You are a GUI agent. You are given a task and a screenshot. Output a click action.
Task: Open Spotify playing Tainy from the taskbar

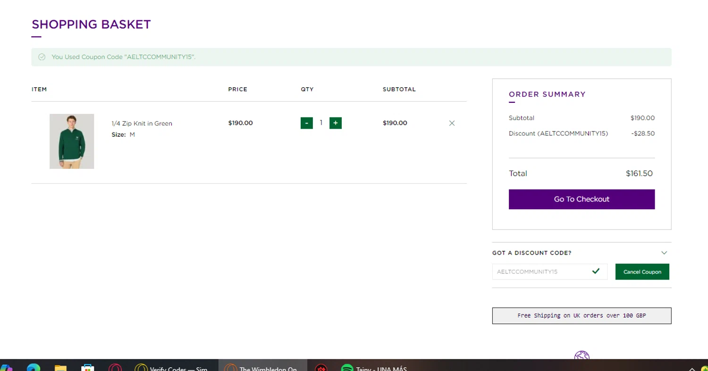point(374,367)
